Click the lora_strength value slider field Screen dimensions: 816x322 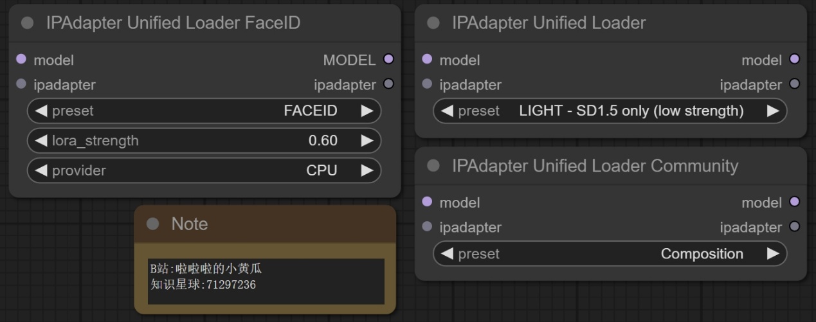point(204,141)
